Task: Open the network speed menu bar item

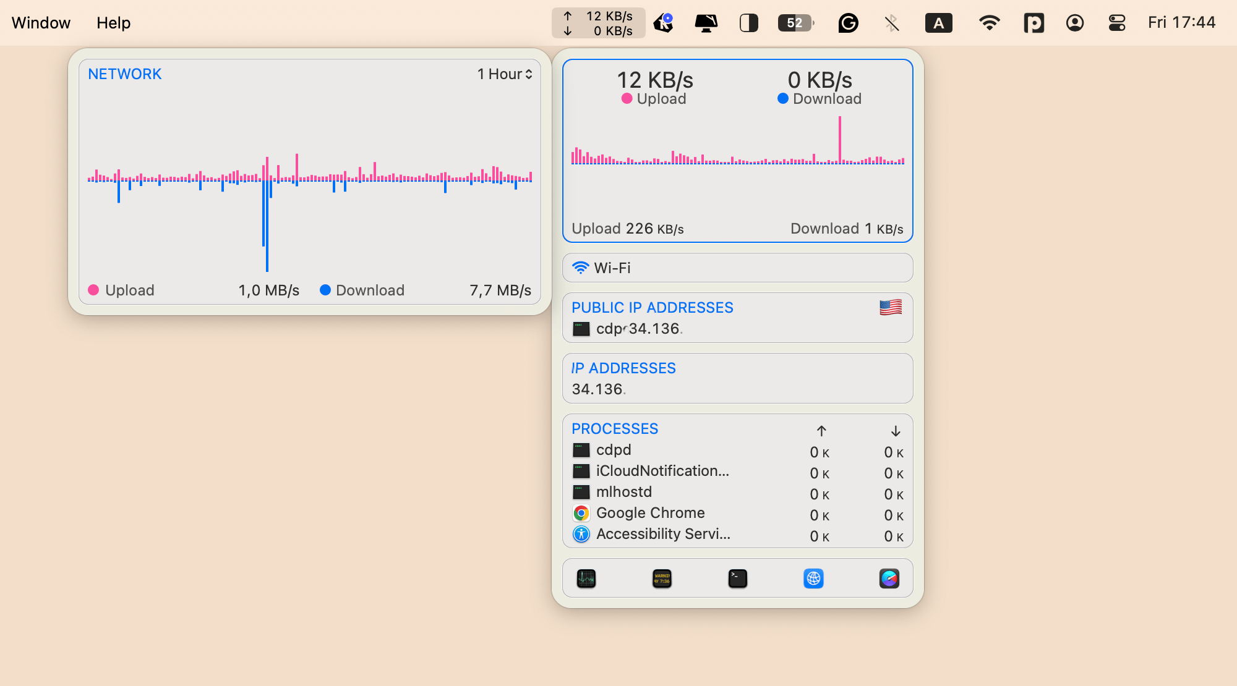Action: (598, 23)
